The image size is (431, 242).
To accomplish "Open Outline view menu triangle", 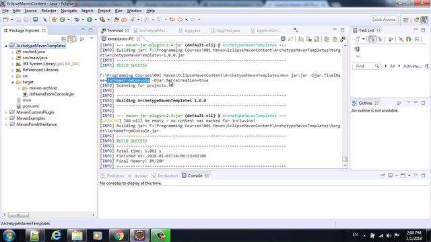I will coord(409,102).
